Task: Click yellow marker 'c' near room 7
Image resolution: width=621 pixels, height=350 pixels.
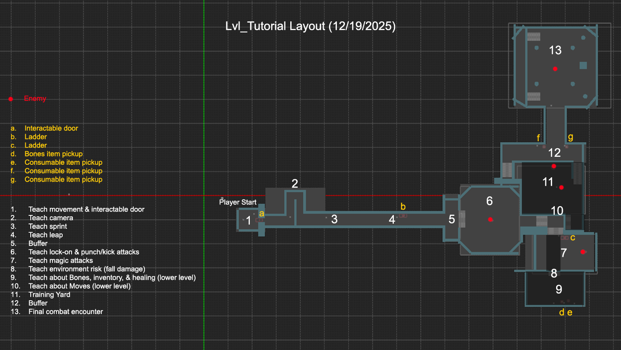Action: [573, 238]
